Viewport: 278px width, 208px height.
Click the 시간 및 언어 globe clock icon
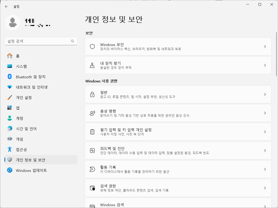pos(10,129)
